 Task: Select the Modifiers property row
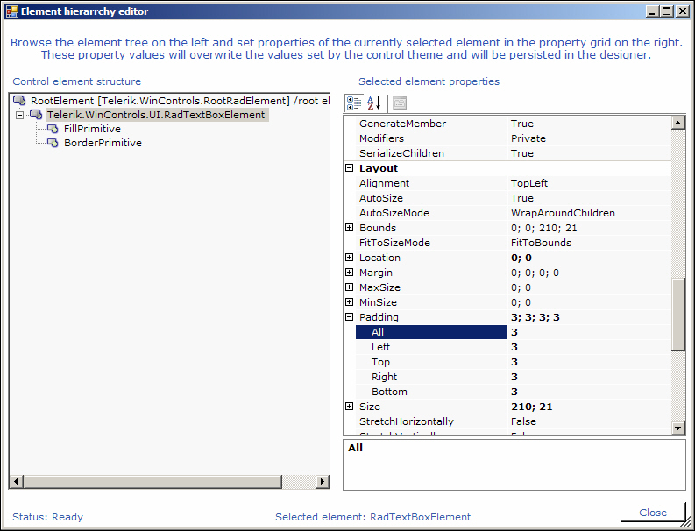[x=514, y=138]
